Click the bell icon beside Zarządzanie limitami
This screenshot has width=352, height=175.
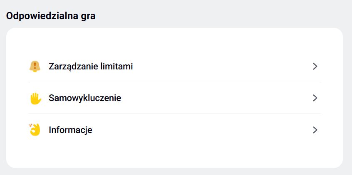tap(35, 66)
